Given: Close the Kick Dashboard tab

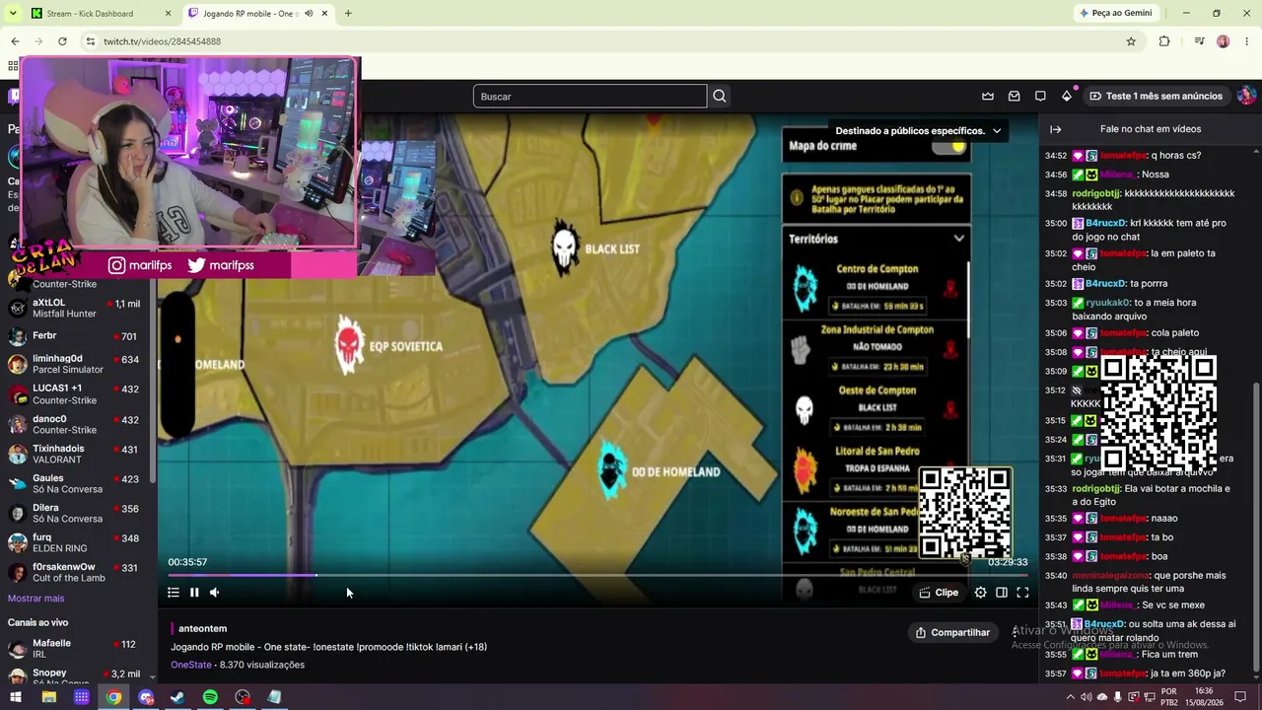Looking at the screenshot, I should point(168,14).
